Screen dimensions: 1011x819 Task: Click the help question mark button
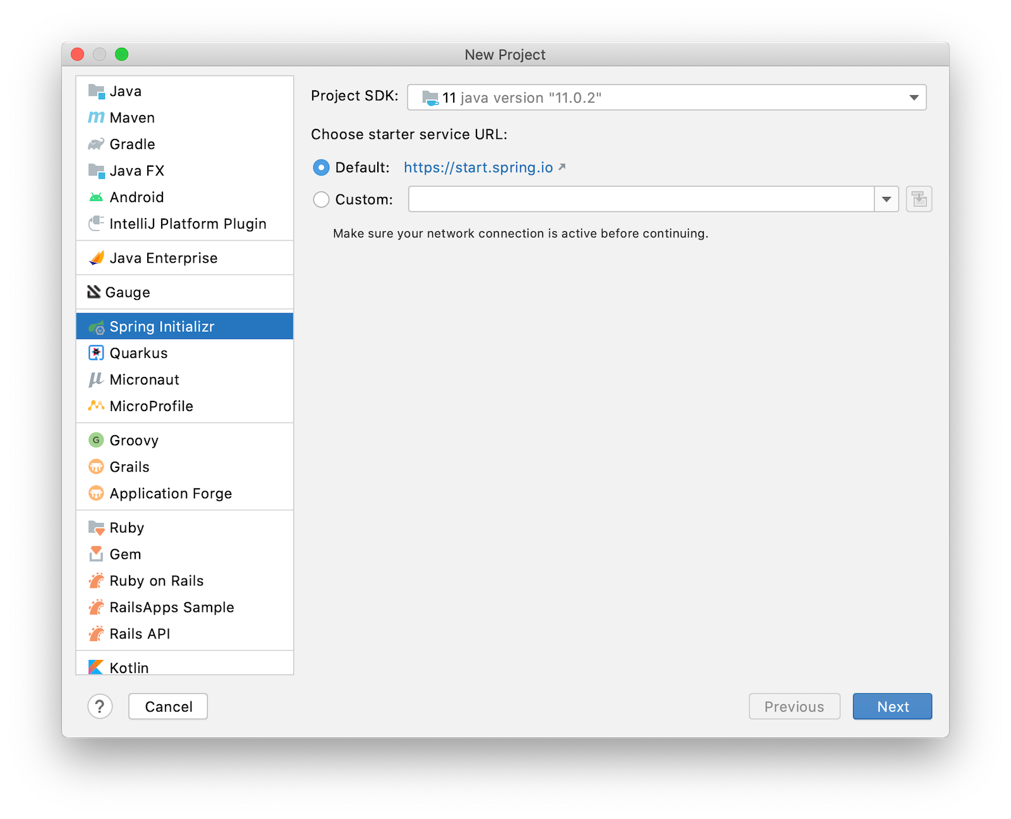[x=100, y=707]
